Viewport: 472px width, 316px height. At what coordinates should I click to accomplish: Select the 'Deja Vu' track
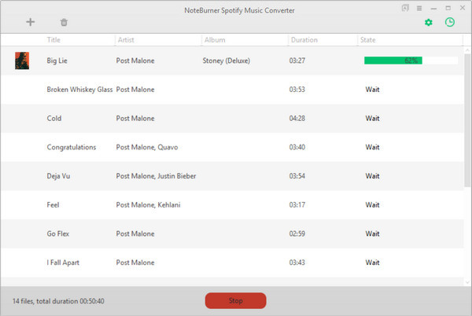tap(58, 176)
